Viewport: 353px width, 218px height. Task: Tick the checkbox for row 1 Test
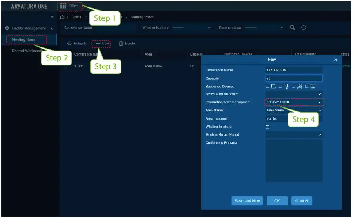(x=65, y=67)
